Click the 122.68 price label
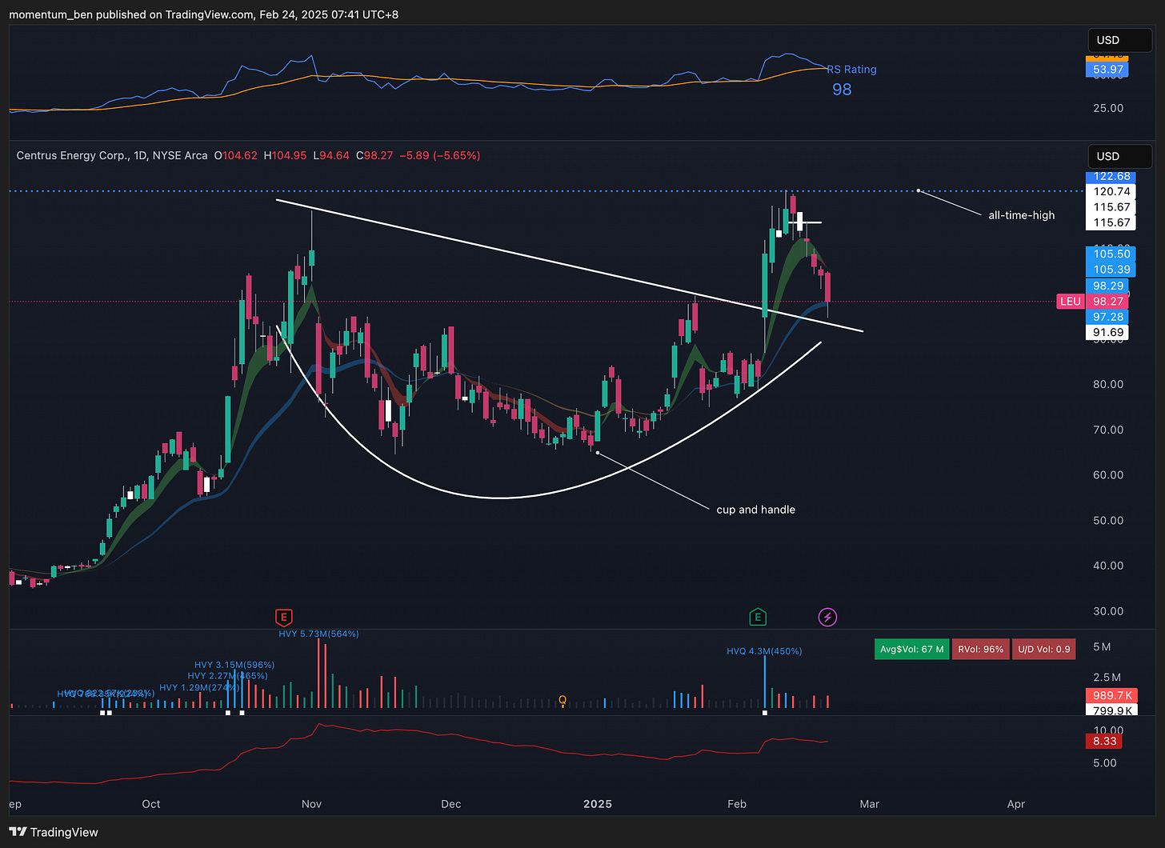1165x848 pixels. [x=1112, y=176]
